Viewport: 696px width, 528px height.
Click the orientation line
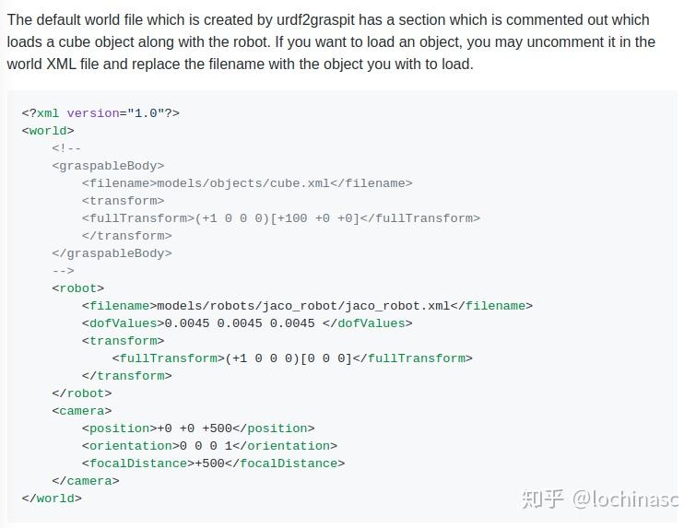click(x=208, y=446)
